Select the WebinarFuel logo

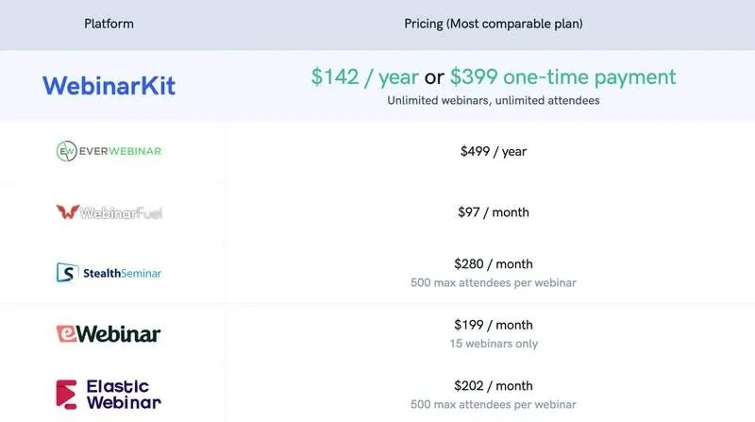pos(109,212)
